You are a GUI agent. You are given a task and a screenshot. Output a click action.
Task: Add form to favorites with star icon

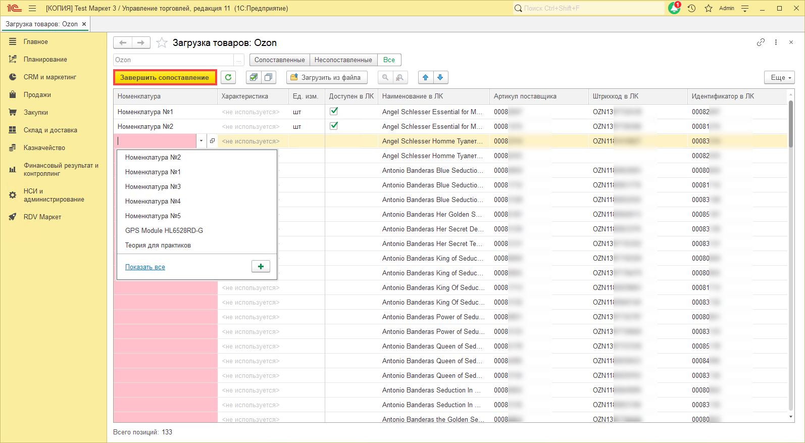click(x=162, y=43)
